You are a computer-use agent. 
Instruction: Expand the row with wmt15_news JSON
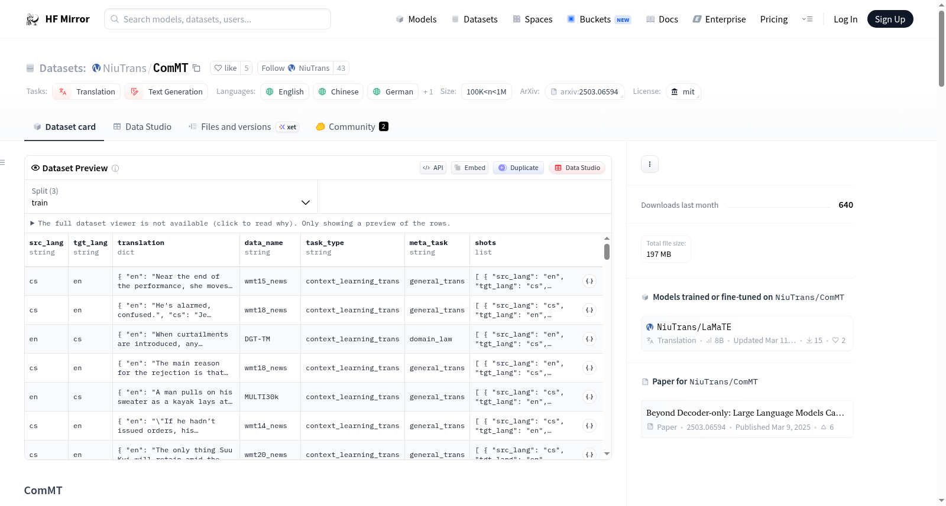pyautogui.click(x=589, y=281)
